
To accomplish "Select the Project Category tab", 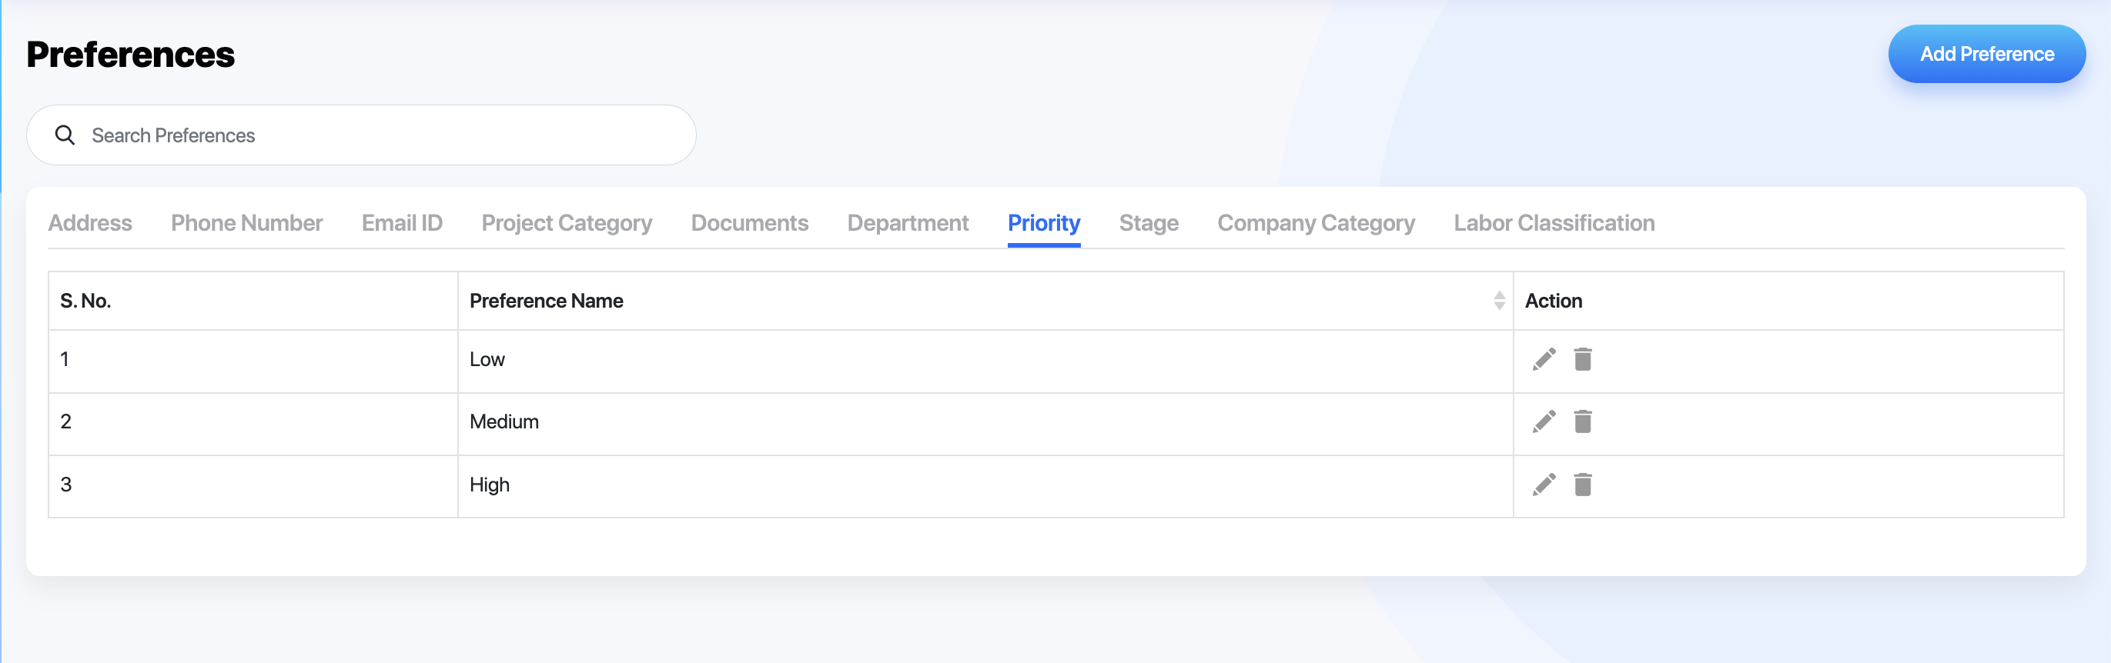I will 567,222.
